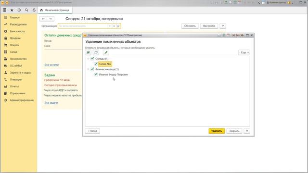Viewport: 308px width, 173px height.
Task: Open the Операции sidebar section
Action: (x=16, y=79)
